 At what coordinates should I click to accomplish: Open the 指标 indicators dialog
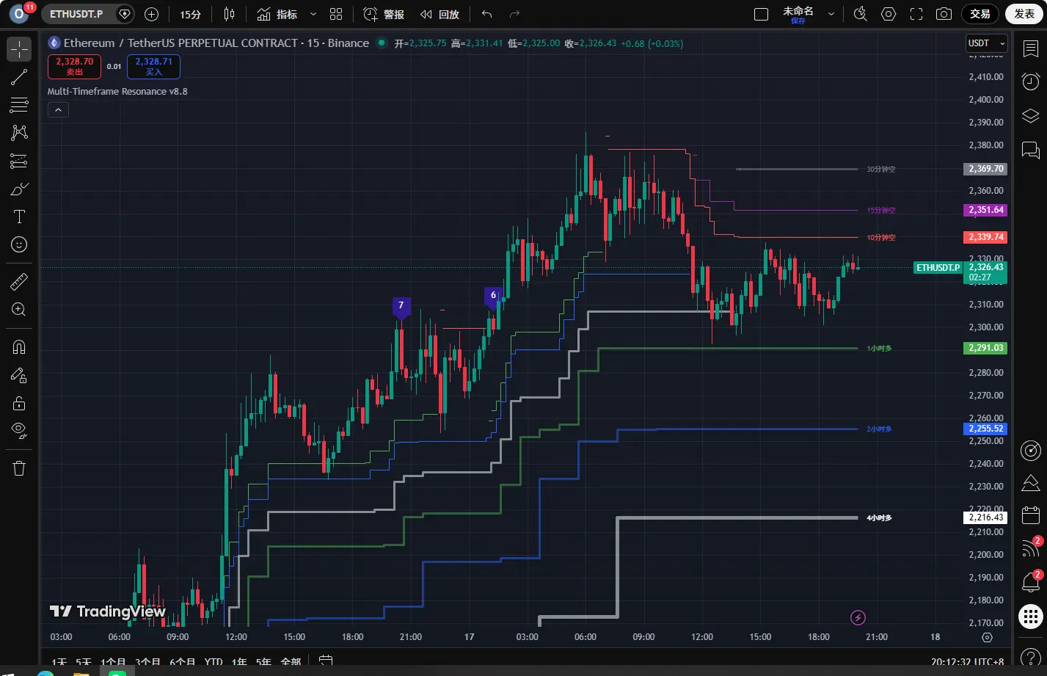[277, 14]
